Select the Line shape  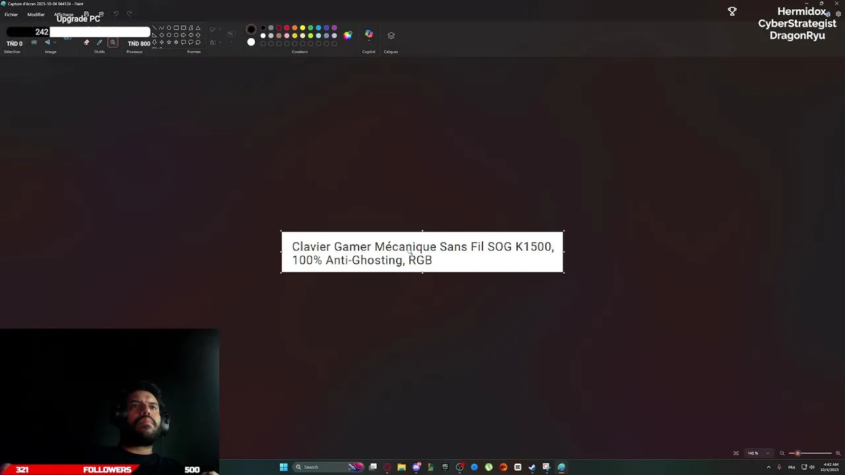click(154, 28)
